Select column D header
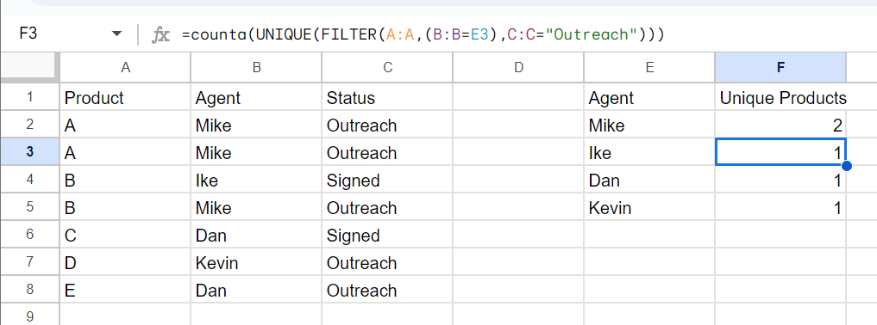 (x=518, y=67)
